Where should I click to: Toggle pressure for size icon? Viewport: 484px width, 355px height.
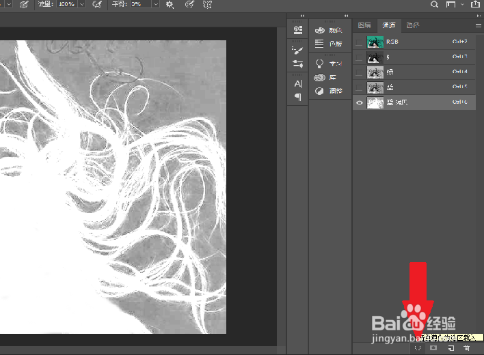189,4
